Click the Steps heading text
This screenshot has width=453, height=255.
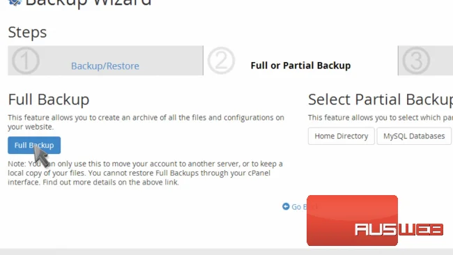coord(27,32)
